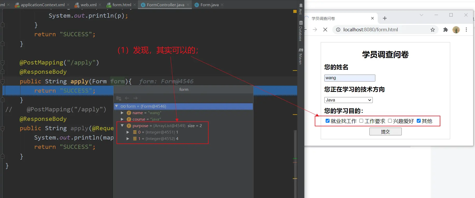Close the 学员调查问卷 browser tab
This screenshot has height=198, width=475.
372,18
